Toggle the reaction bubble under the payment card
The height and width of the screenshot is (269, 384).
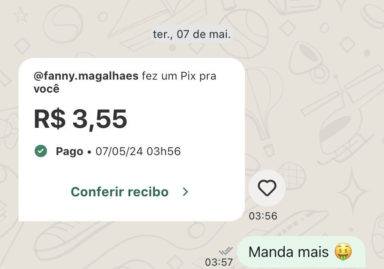pos(267,188)
